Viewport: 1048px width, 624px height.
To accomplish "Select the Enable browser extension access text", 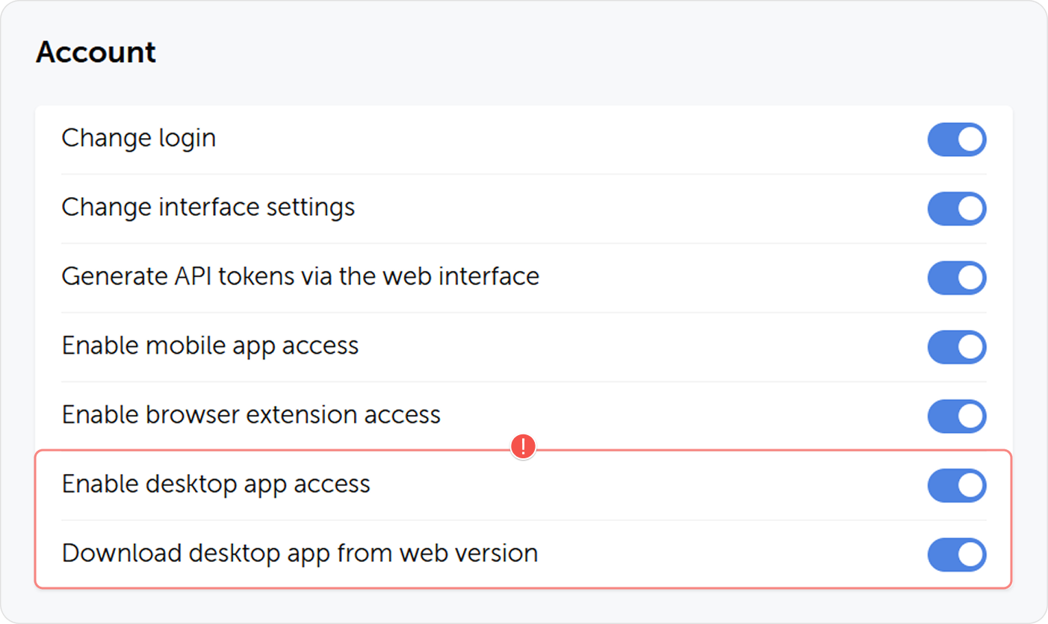I will point(250,416).
